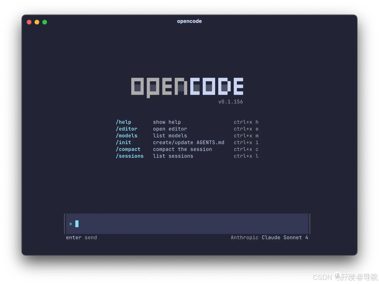
Task: Click the 'open editor' description
Action: (x=170, y=129)
